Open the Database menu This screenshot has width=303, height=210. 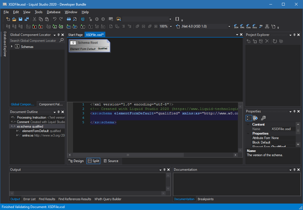pyautogui.click(x=54, y=12)
